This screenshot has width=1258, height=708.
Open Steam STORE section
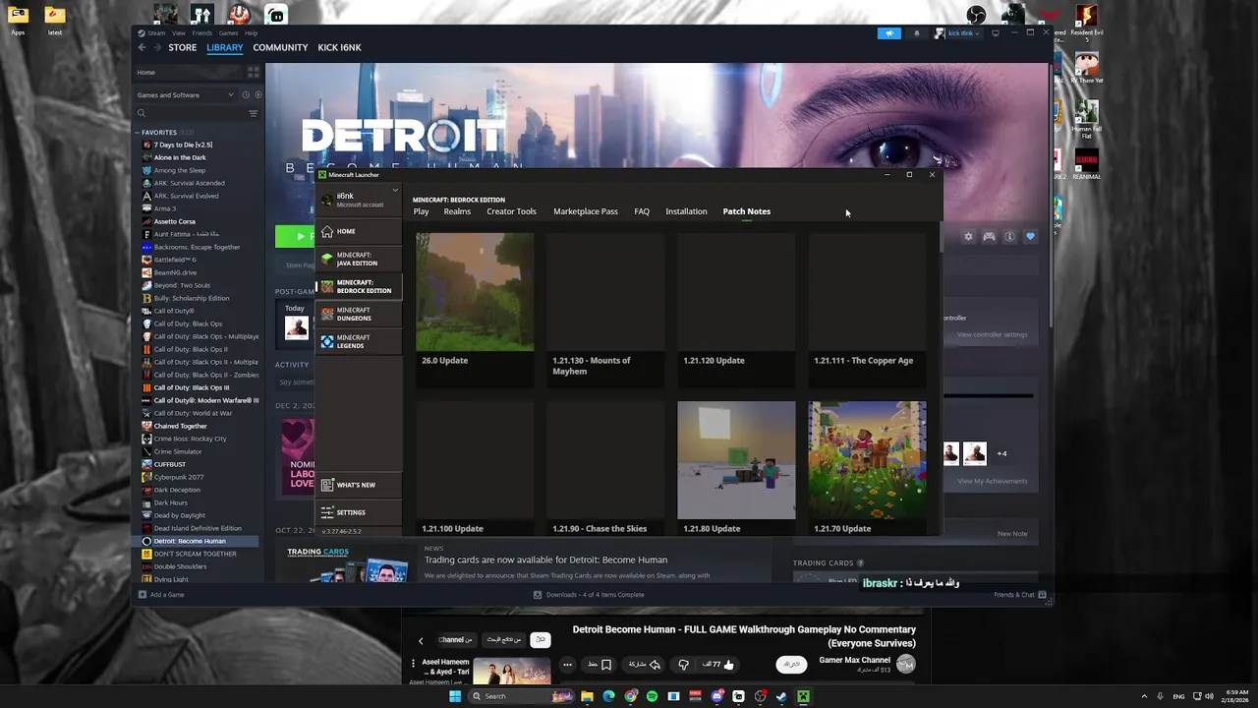[x=183, y=47]
